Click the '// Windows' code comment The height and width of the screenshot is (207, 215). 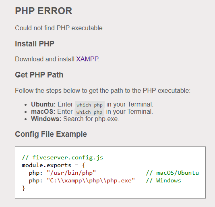pyautogui.click(x=163, y=180)
